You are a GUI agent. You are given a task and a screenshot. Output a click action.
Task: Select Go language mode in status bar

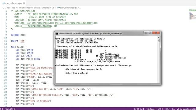click(173, 109)
